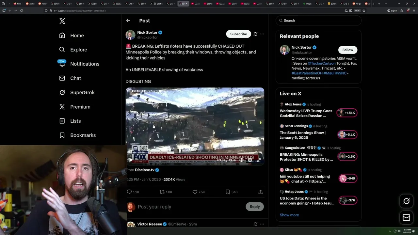Click the share icon on the post
The height and width of the screenshot is (235, 418).
(261, 192)
